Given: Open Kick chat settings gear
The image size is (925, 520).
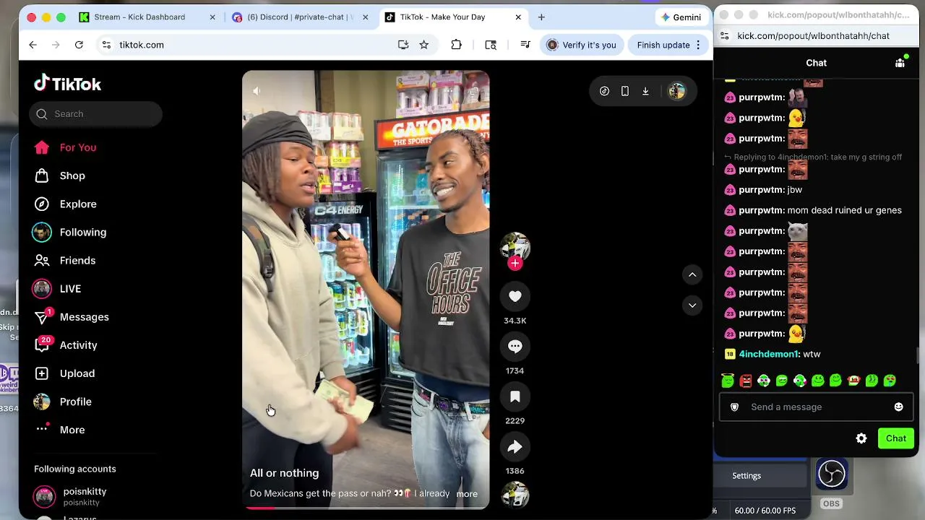Looking at the screenshot, I should [x=861, y=438].
